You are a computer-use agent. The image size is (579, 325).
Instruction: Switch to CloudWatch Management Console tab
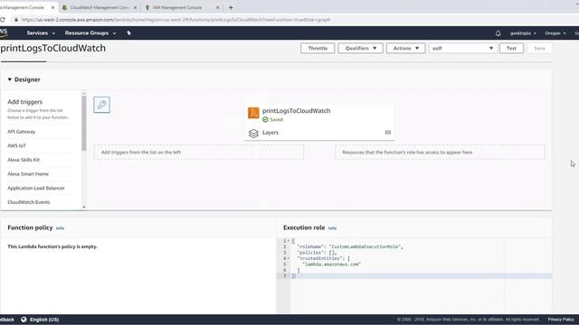99,7
